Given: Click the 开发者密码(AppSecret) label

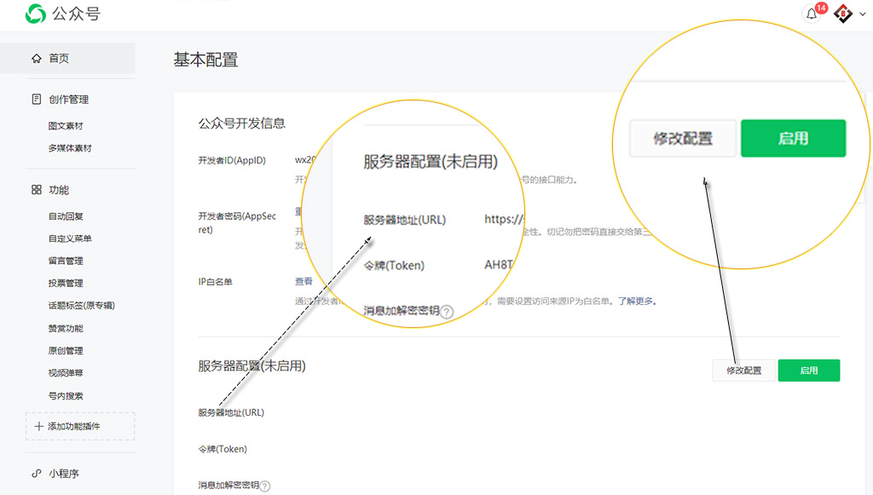Looking at the screenshot, I should [237, 222].
